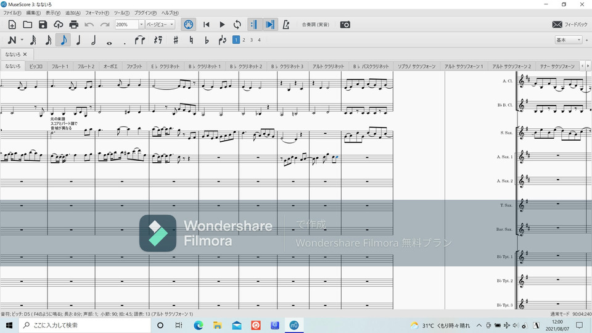Open the プラグイン menu
The width and height of the screenshot is (592, 333).
click(x=146, y=13)
